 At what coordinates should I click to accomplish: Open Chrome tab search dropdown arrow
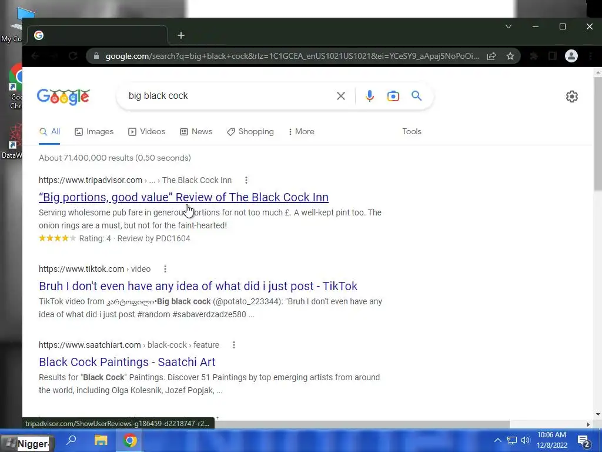coord(509,26)
